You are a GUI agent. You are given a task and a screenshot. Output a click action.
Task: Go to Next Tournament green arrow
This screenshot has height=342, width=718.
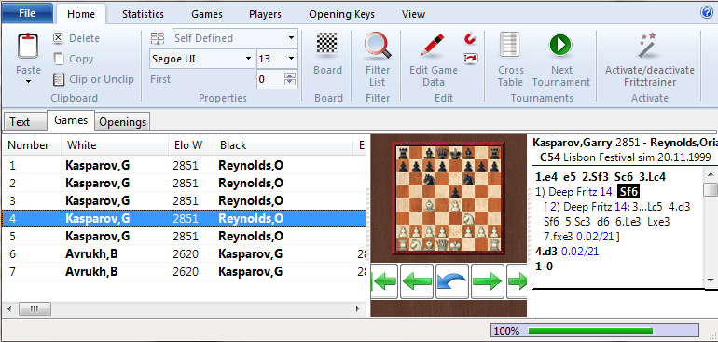[561, 46]
